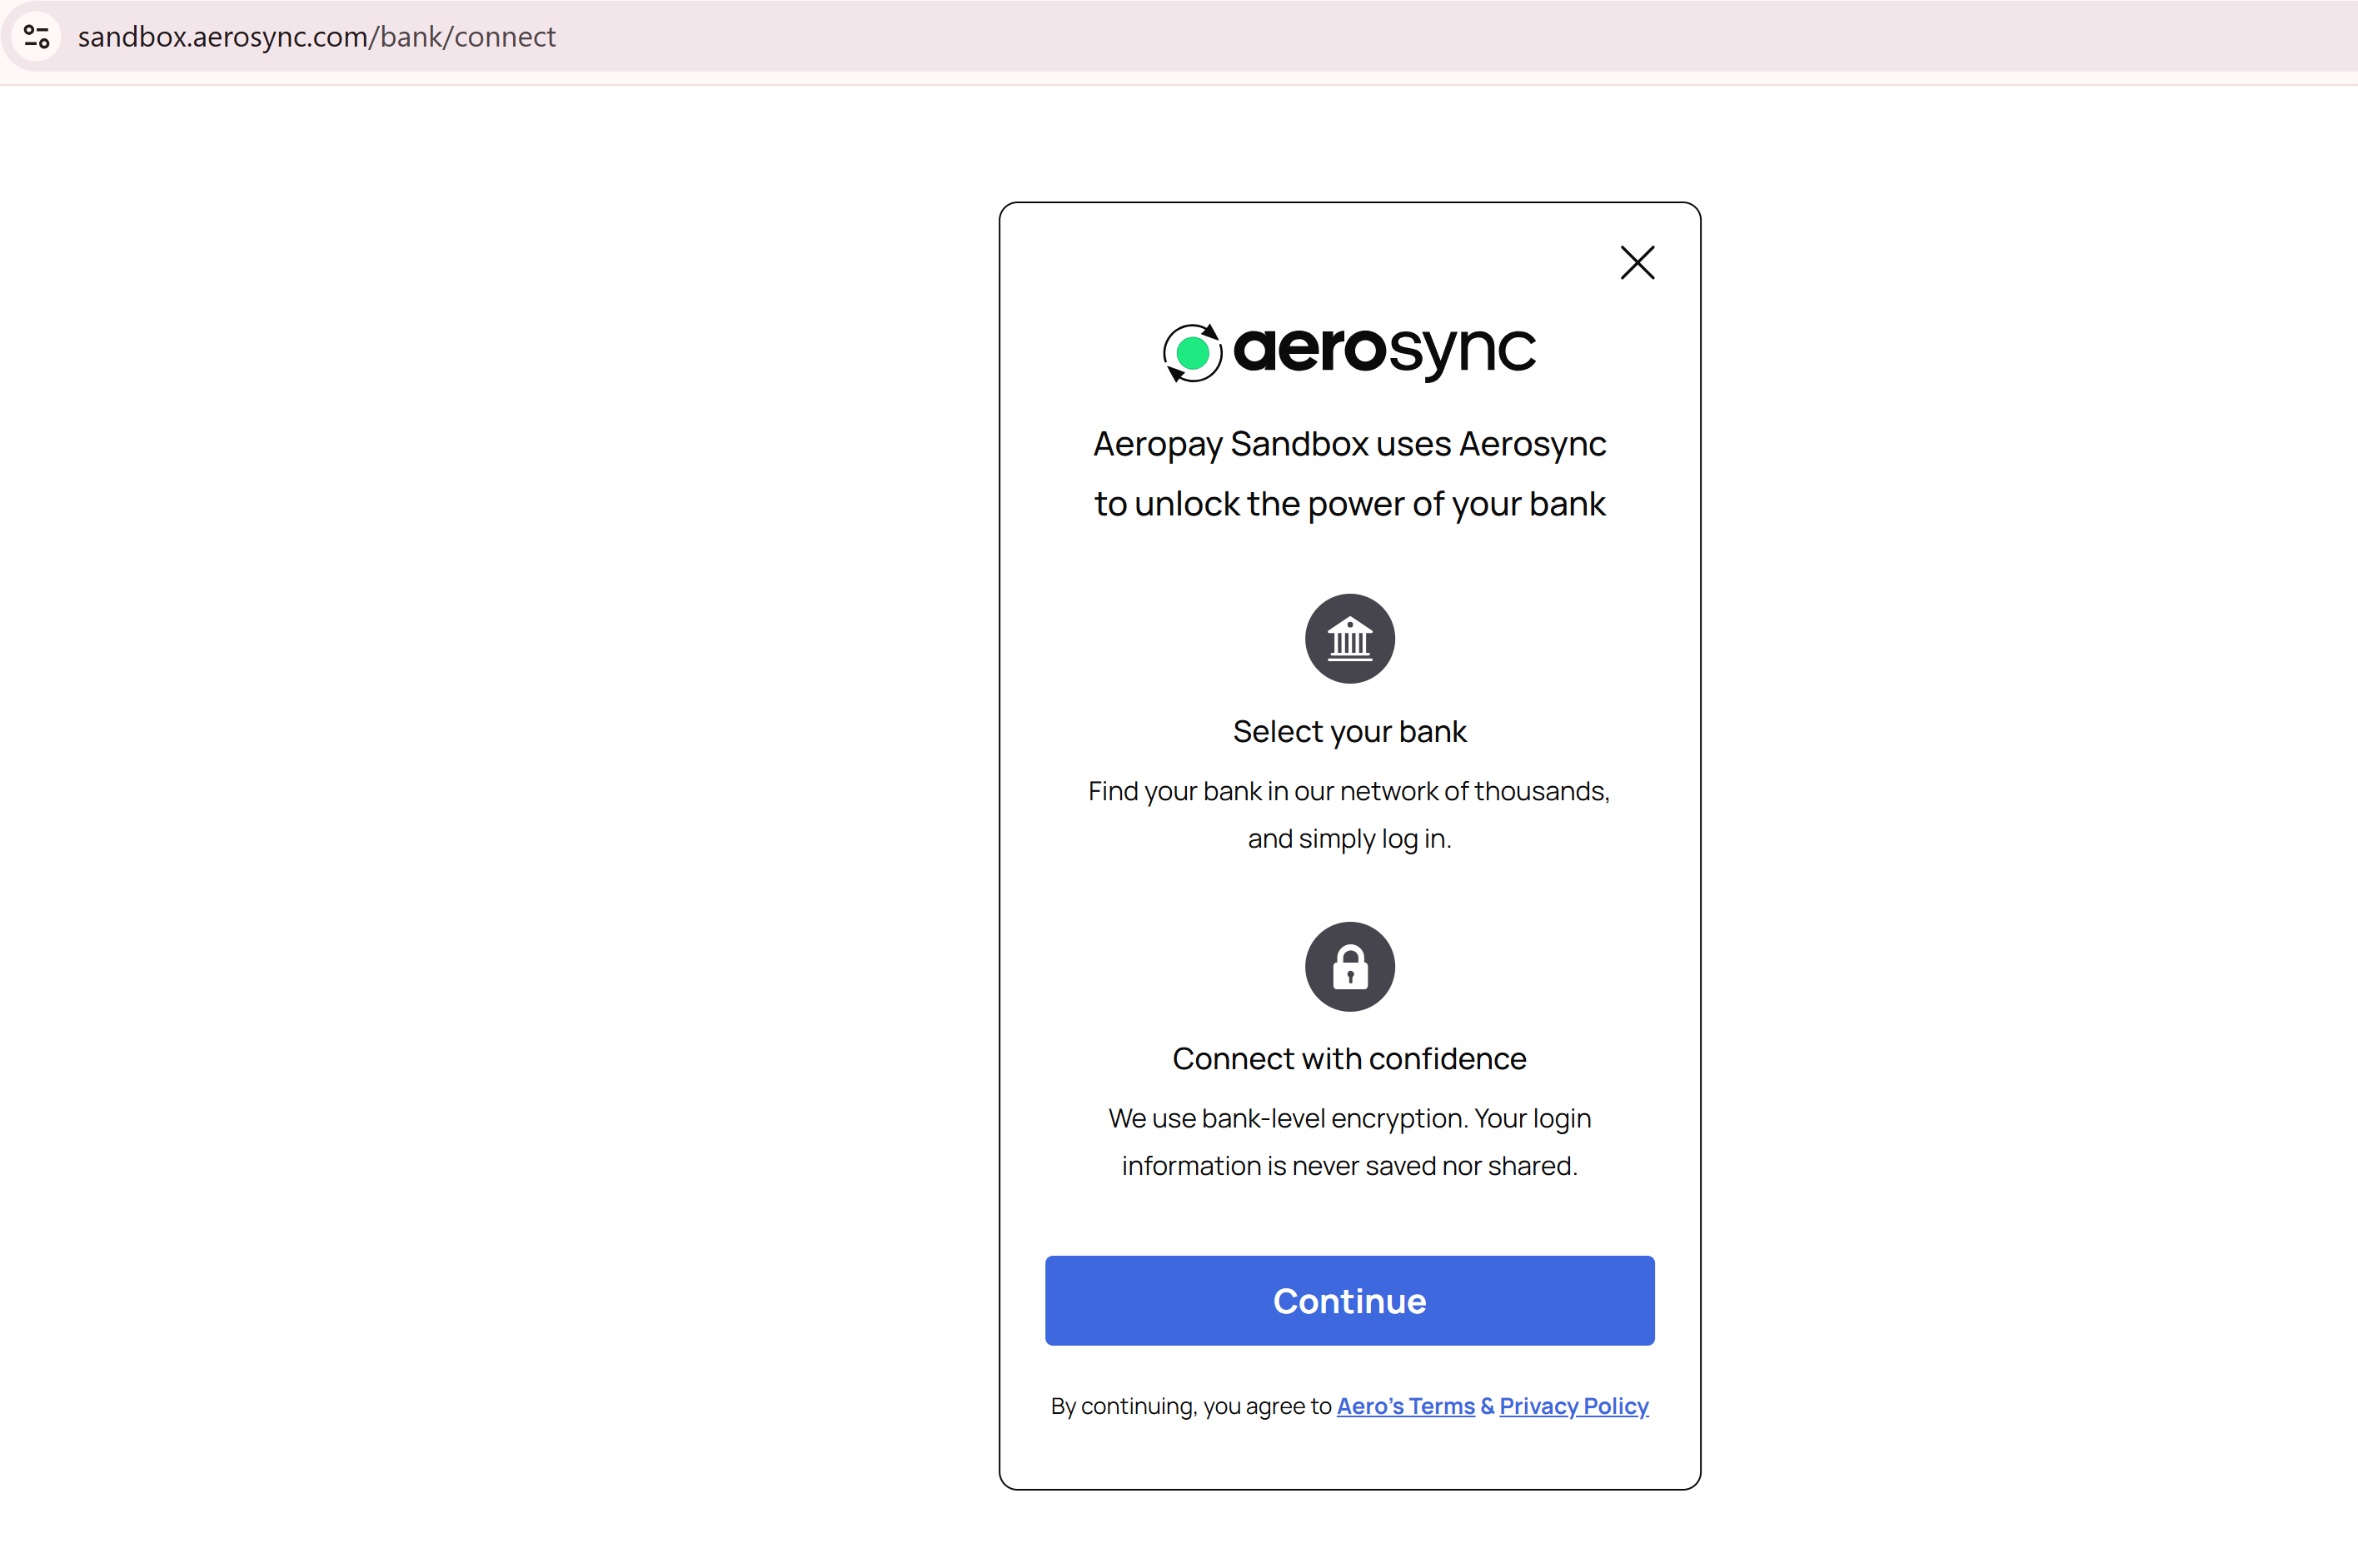Click 'Aeropay Sandbox uses Aerosync' title line
2358x1568 pixels.
click(1349, 444)
